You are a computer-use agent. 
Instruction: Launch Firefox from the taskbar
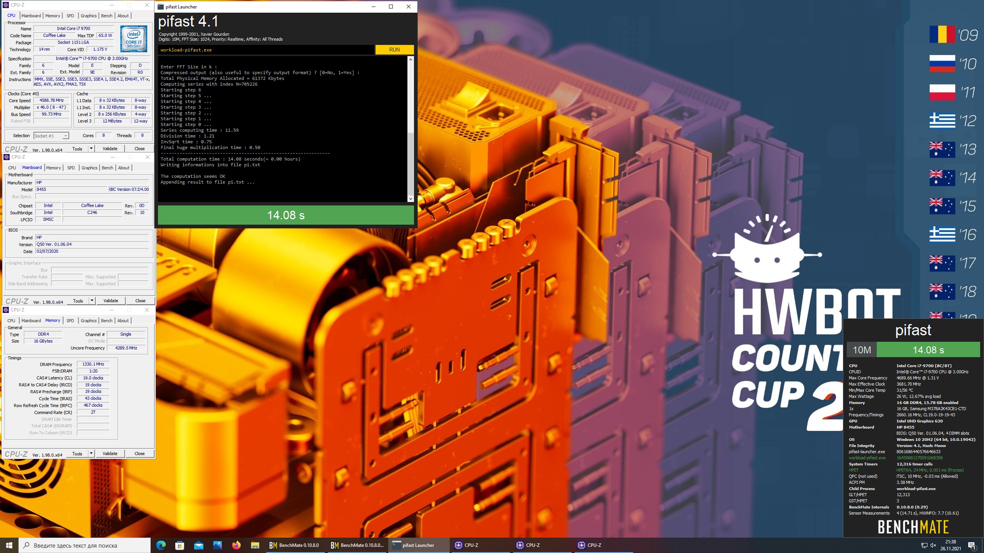(236, 545)
